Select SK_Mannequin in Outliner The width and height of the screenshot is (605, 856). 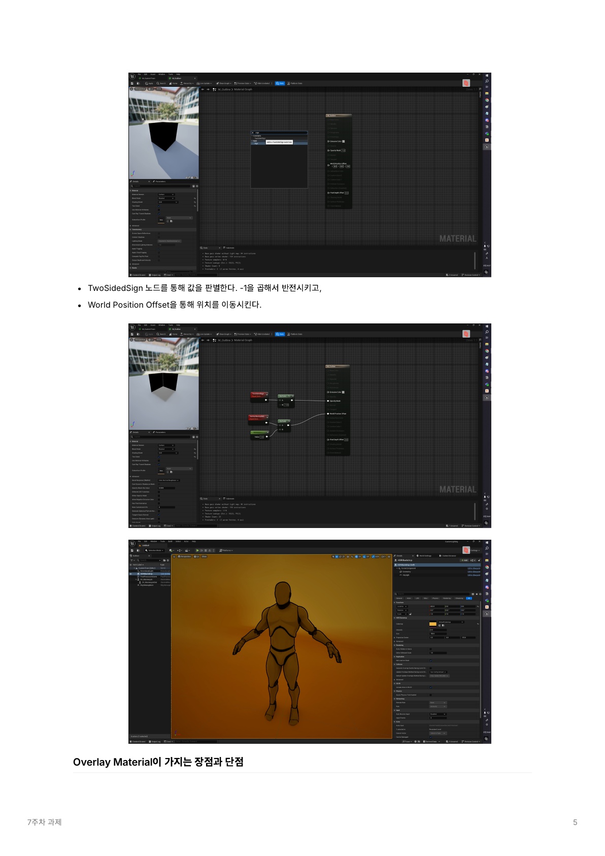(146, 579)
